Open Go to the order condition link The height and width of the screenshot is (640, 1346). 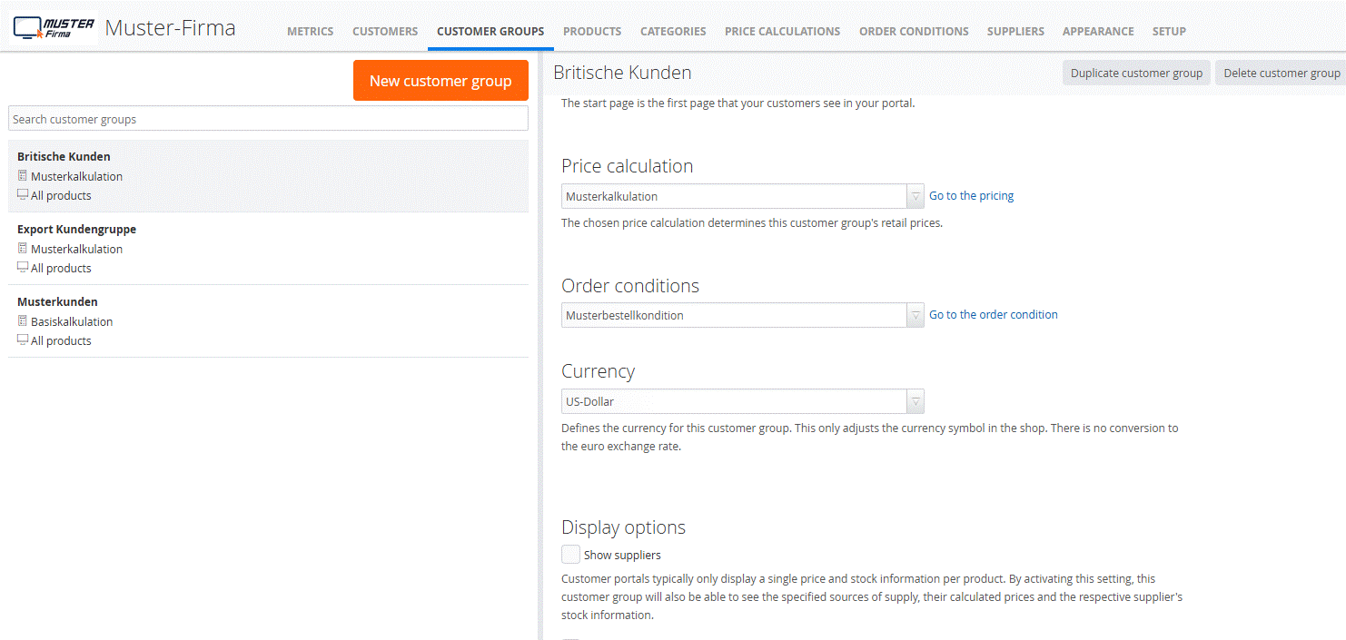pos(993,315)
